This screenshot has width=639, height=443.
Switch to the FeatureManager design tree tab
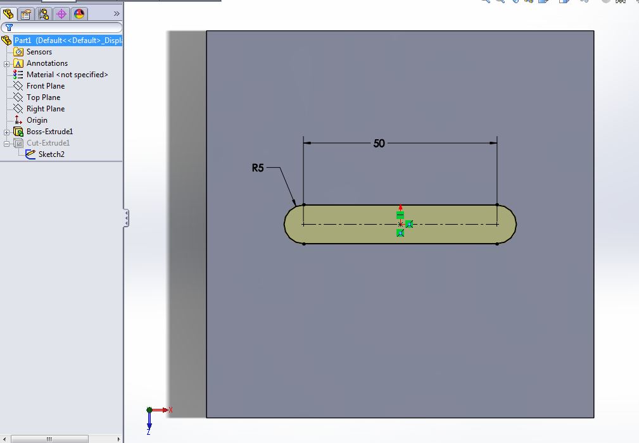(x=8, y=13)
